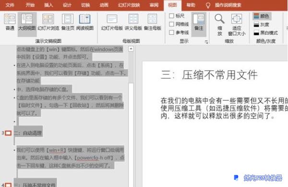Click outline title 二：自动清理

click(x=28, y=133)
